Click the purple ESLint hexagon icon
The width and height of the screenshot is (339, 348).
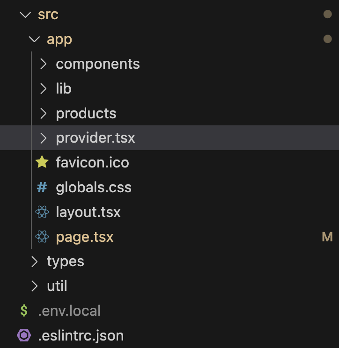coord(24,335)
